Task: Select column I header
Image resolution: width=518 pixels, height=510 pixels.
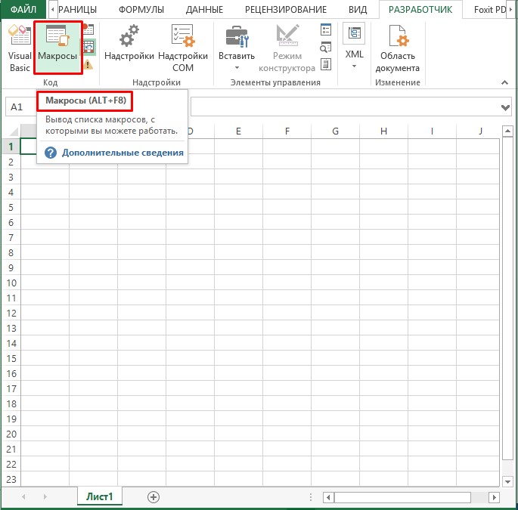Action: [432, 131]
